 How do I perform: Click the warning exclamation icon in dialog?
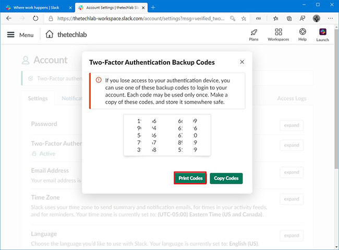coord(99,80)
